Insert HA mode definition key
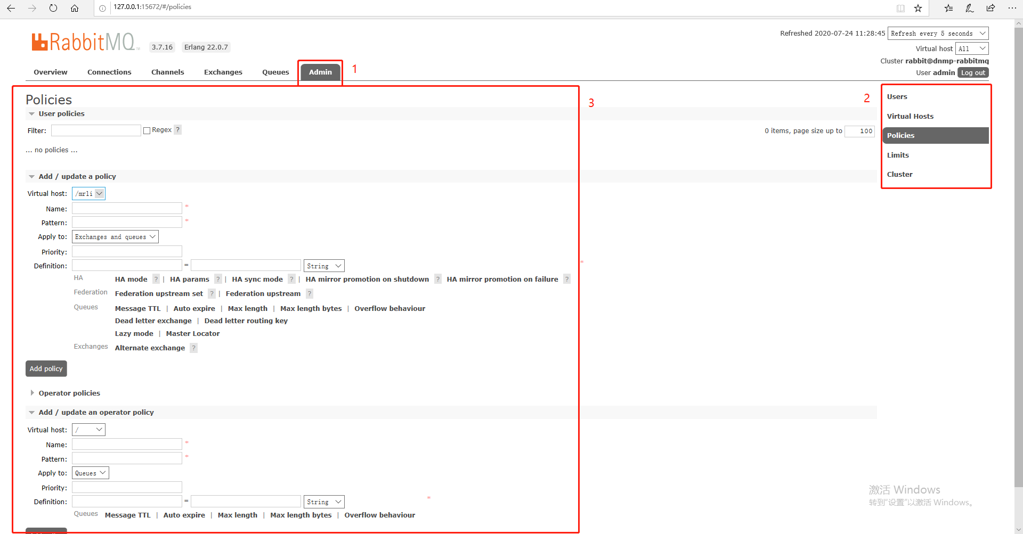Screen dimensions: 1023x534 tap(131, 279)
